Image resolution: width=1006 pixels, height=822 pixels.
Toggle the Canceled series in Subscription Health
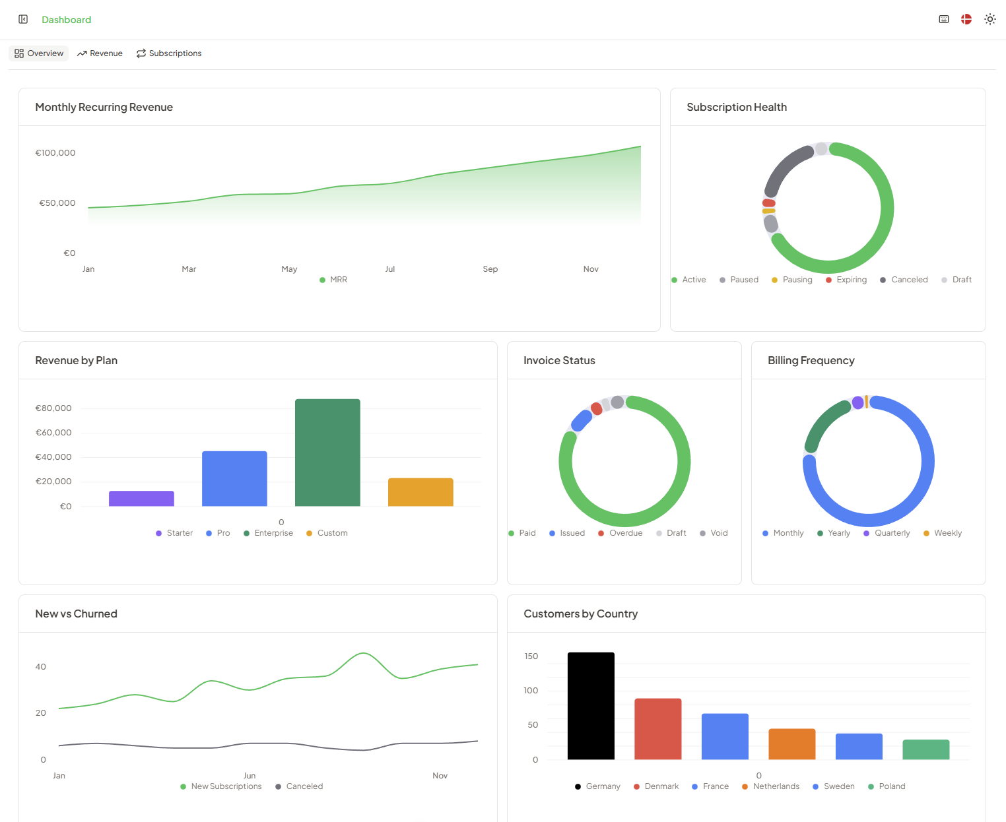(904, 279)
